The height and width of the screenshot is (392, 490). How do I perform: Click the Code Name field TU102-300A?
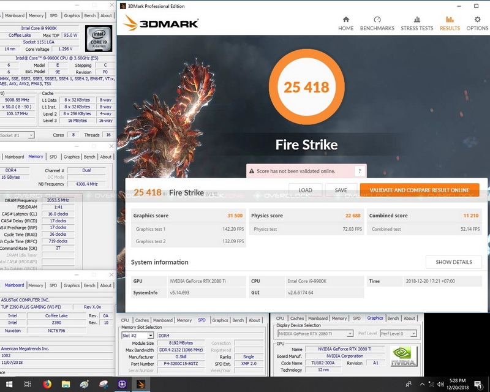coord(323,363)
